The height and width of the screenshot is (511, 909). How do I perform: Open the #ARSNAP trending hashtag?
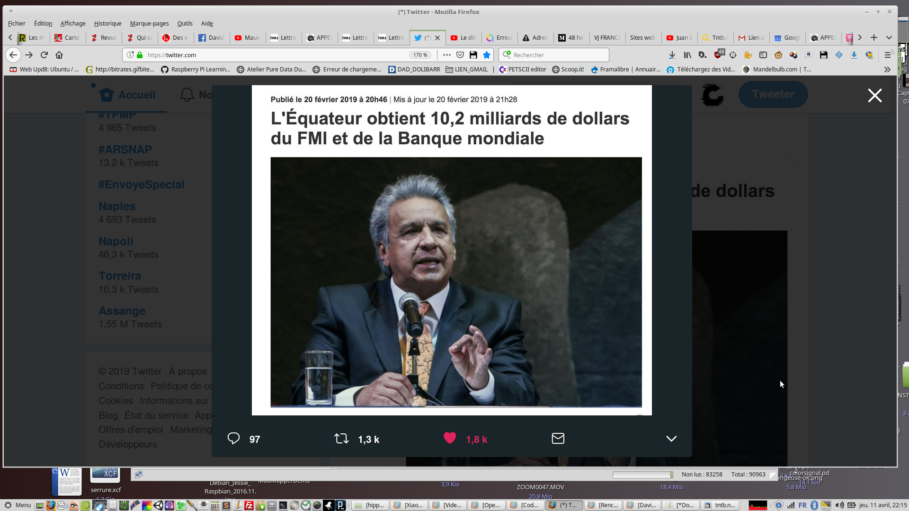(125, 150)
